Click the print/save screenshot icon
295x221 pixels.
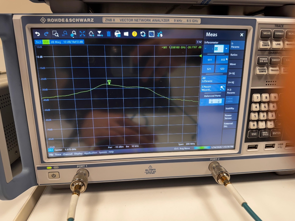click(x=118, y=34)
